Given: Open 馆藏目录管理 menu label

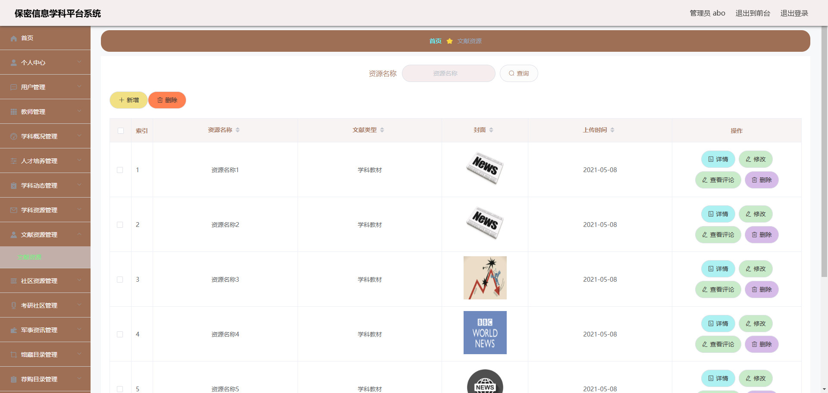Looking at the screenshot, I should click(39, 355).
